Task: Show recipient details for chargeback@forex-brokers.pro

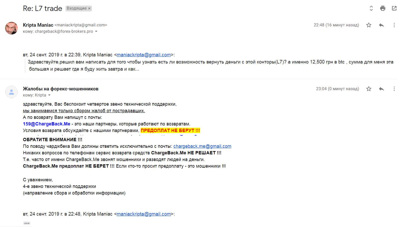Action: click(96, 31)
